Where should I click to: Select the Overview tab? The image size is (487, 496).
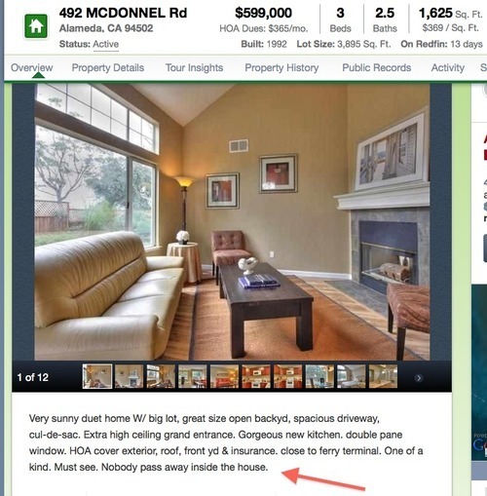(32, 67)
